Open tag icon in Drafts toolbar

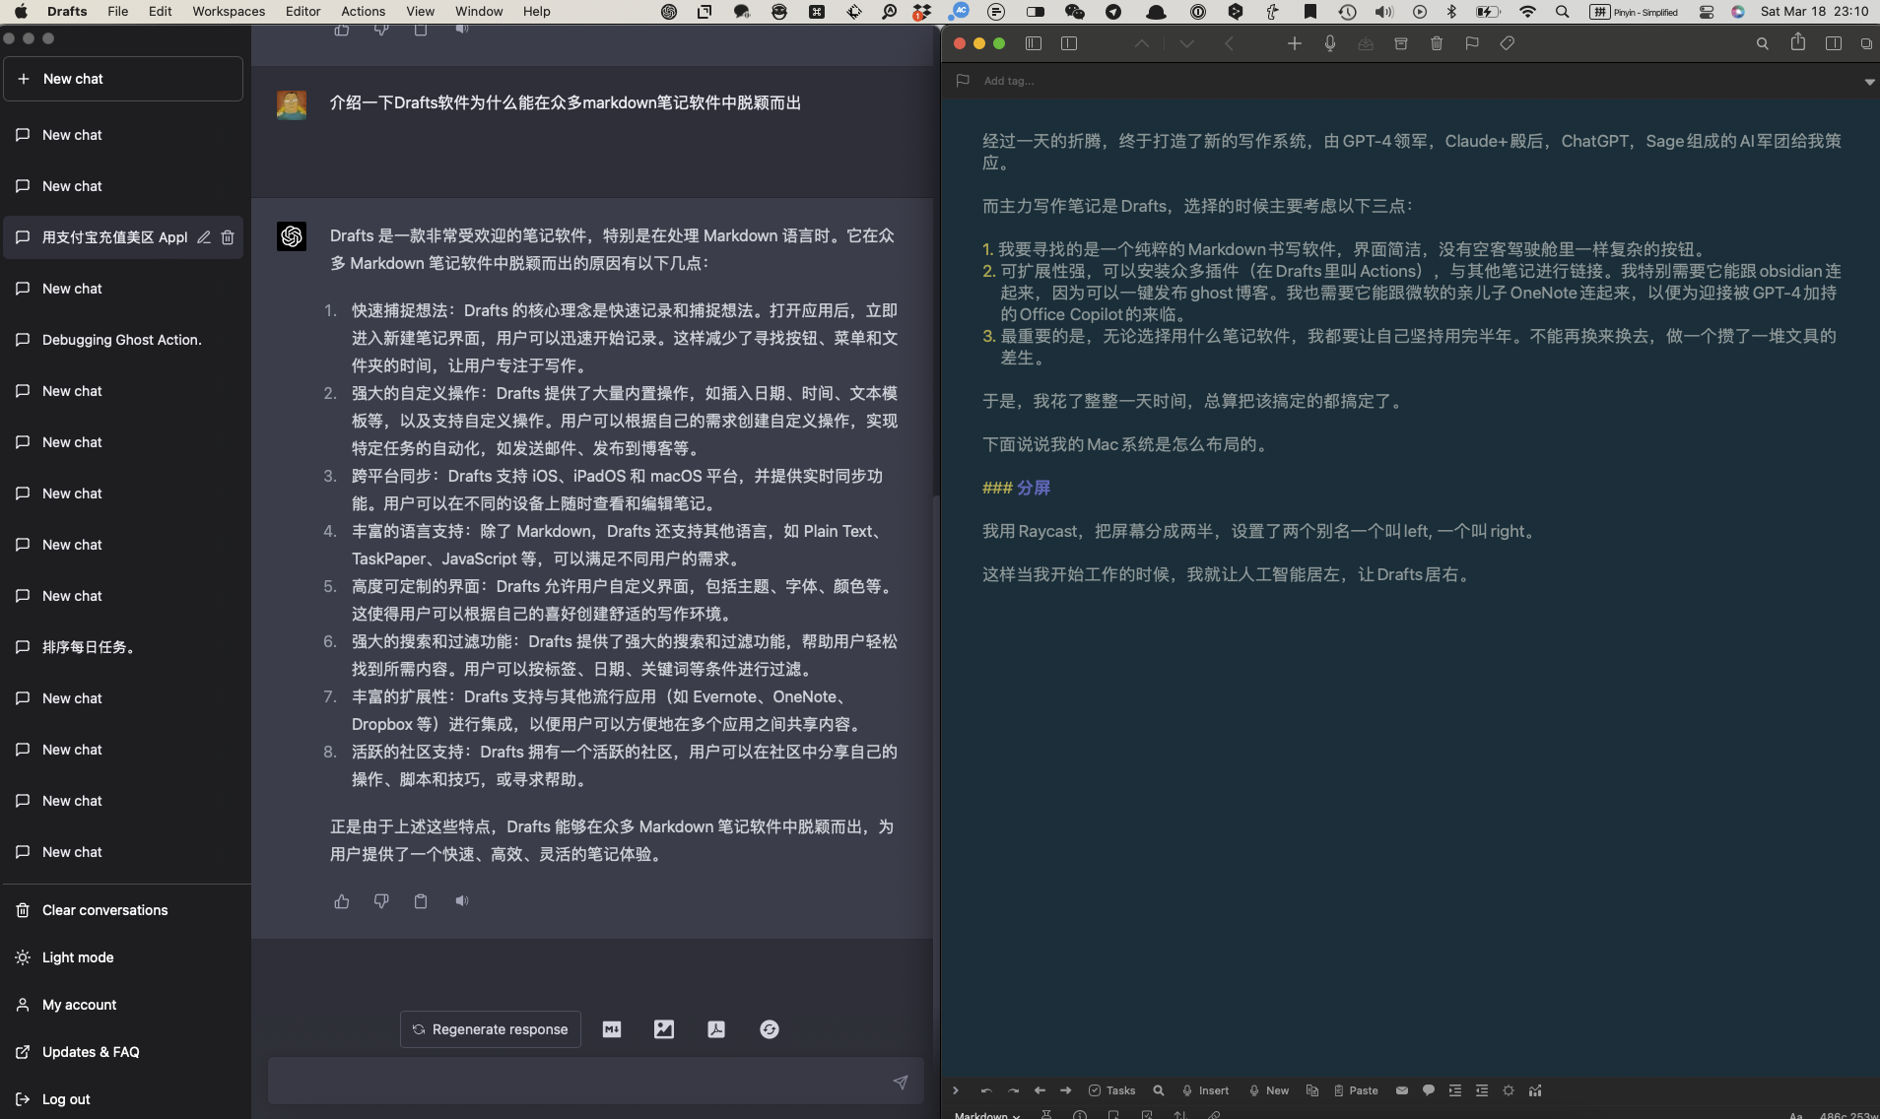(1508, 43)
